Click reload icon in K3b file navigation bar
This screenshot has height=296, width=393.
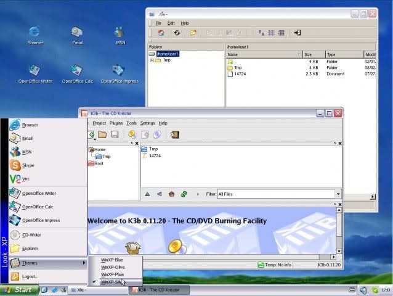[x=184, y=194]
